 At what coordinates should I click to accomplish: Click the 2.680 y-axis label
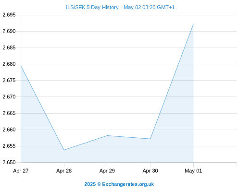9,64
